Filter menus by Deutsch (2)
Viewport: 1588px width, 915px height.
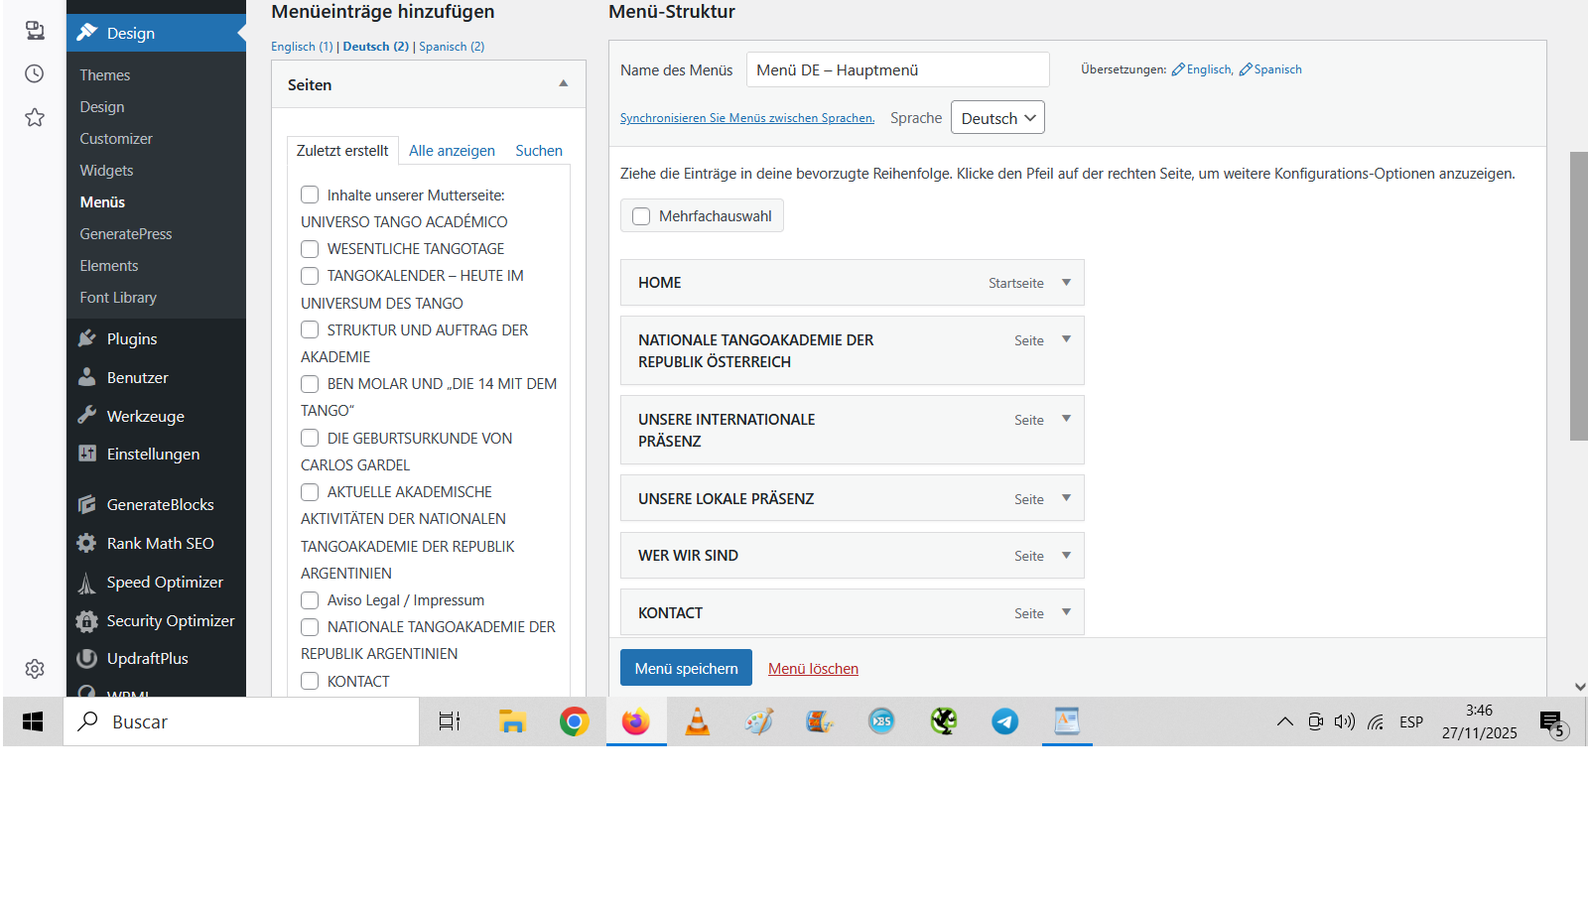[376, 47]
